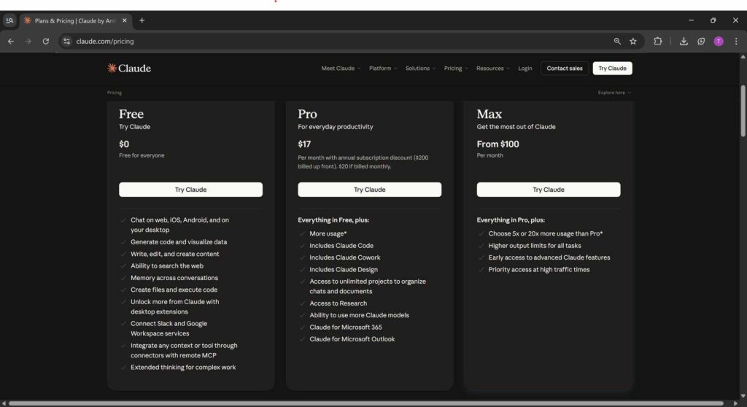Click 'Claude for Microsoft Outlook' text
747x407 pixels.
352,339
